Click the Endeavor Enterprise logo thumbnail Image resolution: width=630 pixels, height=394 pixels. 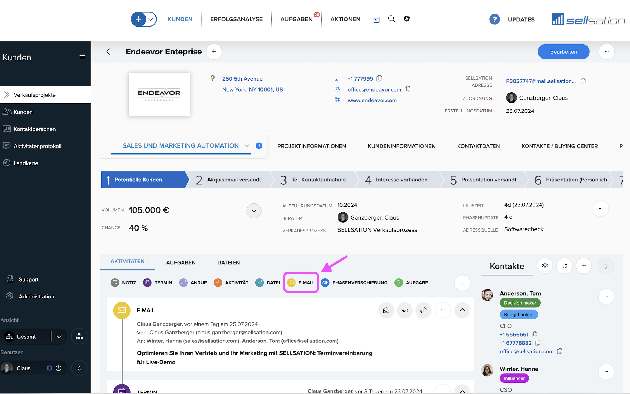coord(159,95)
